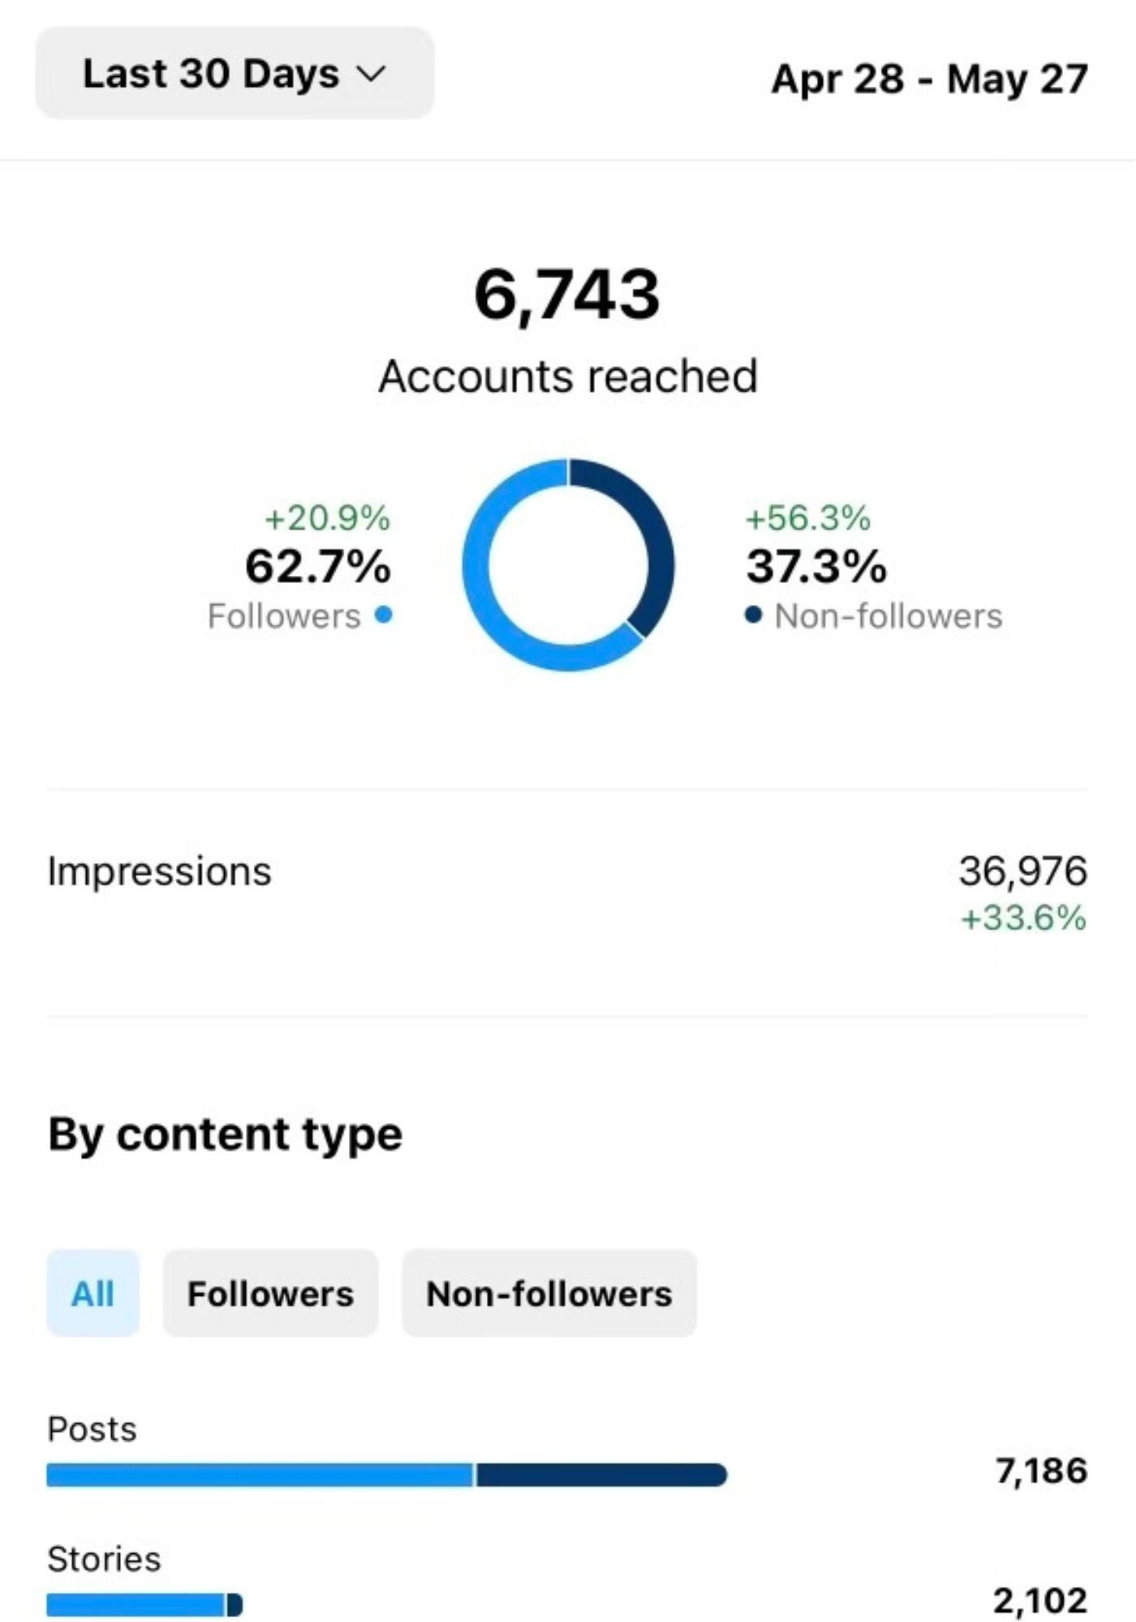Expand the date range chevron
The height and width of the screenshot is (1622, 1136).
370,75
